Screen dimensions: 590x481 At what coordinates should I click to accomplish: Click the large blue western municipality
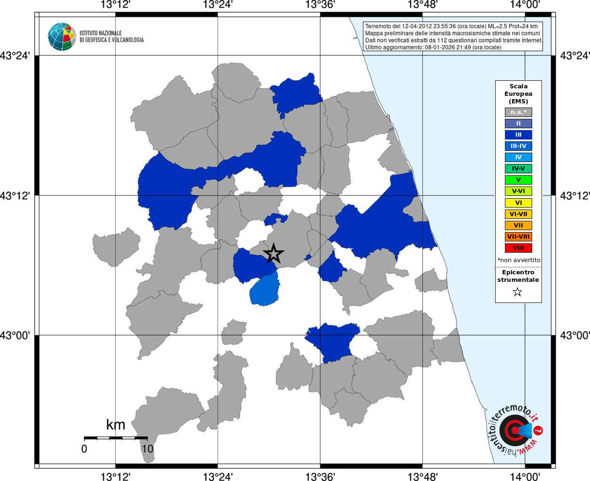click(x=165, y=195)
